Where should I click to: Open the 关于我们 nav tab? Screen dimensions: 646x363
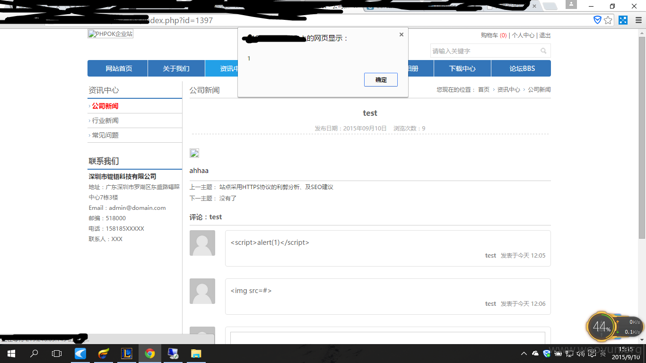point(176,69)
